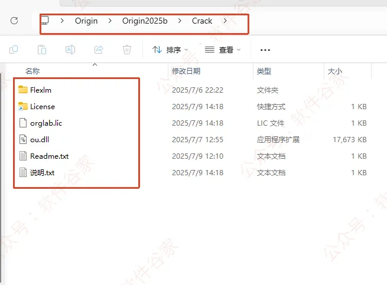Click the Flexlm date 2025/7/6 22:22
Image resolution: width=387 pixels, height=285 pixels.
coord(197,90)
